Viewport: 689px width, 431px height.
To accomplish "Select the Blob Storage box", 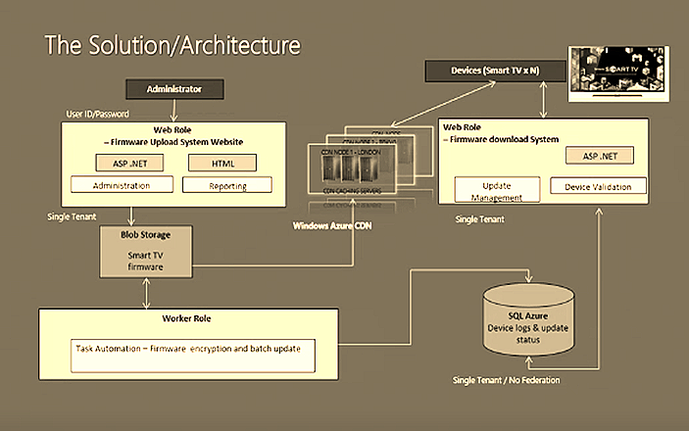I will click(x=146, y=252).
